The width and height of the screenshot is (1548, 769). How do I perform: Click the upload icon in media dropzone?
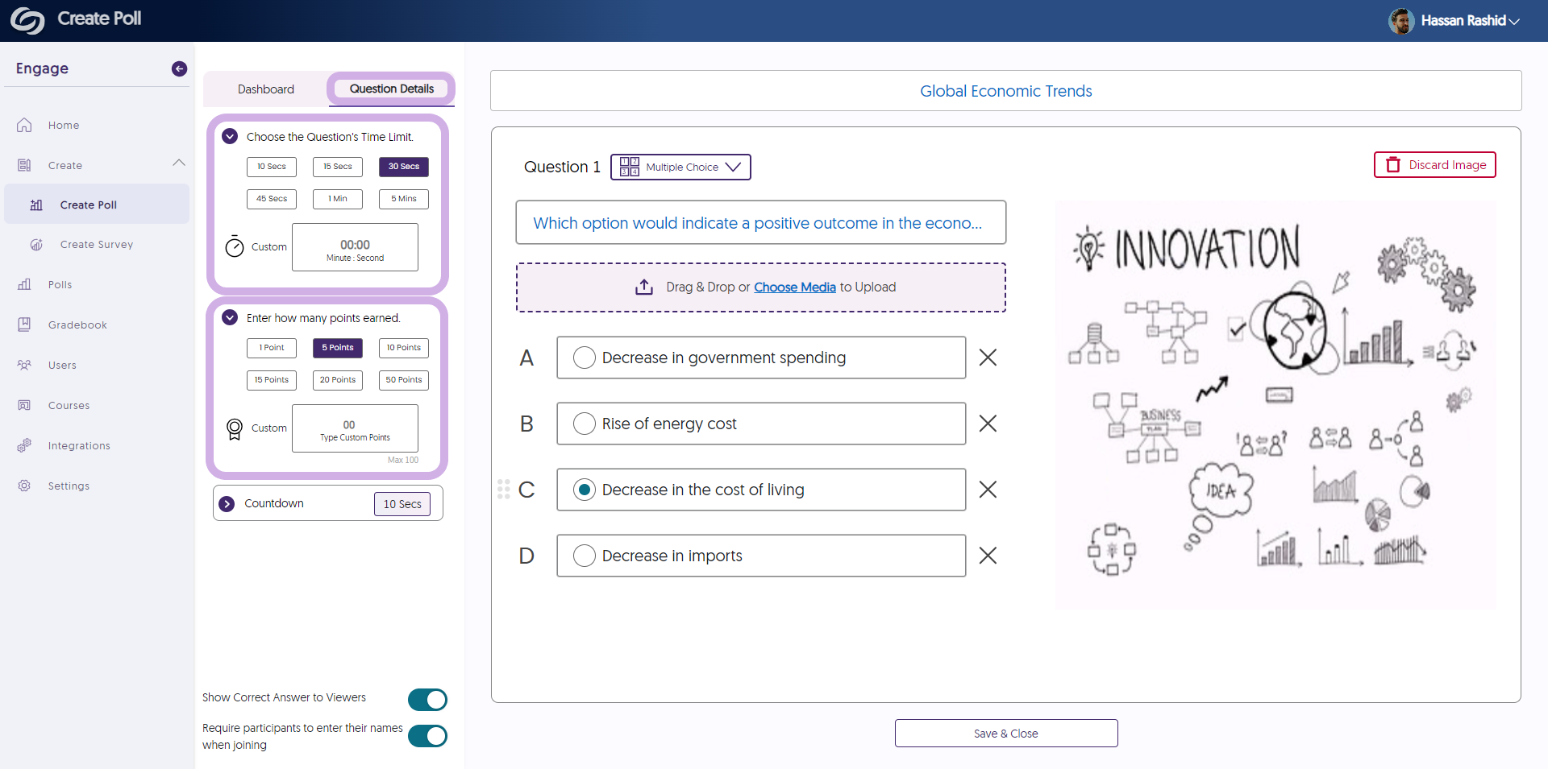[x=643, y=287]
